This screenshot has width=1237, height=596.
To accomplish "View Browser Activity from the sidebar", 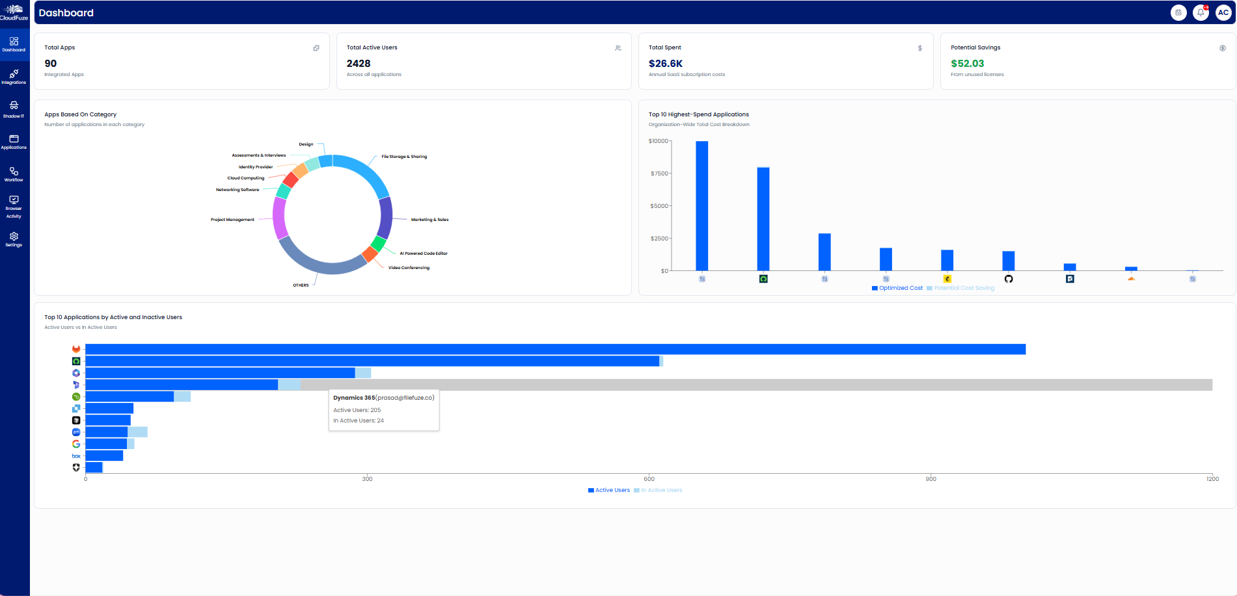I will 14,207.
